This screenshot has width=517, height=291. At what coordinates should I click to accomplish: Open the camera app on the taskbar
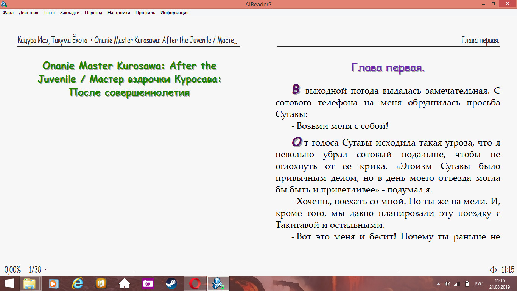pos(148,283)
